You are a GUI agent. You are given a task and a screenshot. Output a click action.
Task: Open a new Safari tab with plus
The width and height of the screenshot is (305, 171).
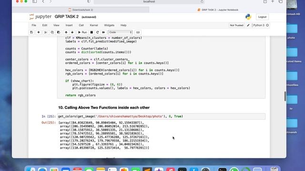tap(273, 1)
